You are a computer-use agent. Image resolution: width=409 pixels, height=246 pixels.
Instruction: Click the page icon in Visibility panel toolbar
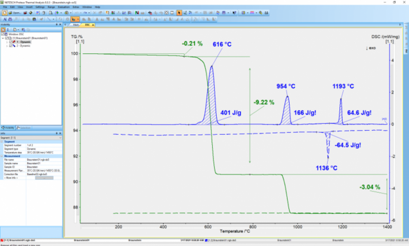click(x=14, y=30)
